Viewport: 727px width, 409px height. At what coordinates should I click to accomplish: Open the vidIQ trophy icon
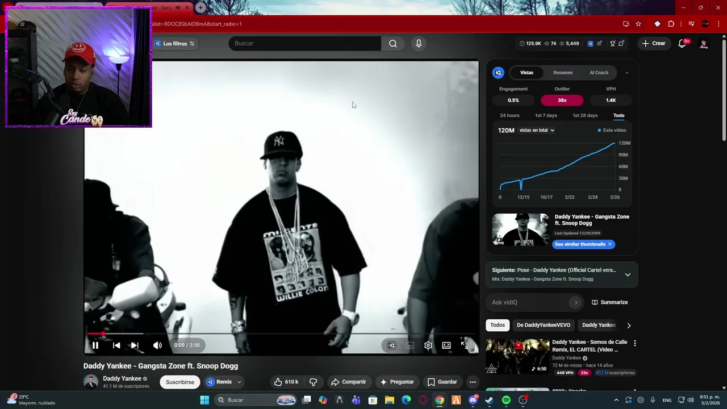[x=613, y=44]
